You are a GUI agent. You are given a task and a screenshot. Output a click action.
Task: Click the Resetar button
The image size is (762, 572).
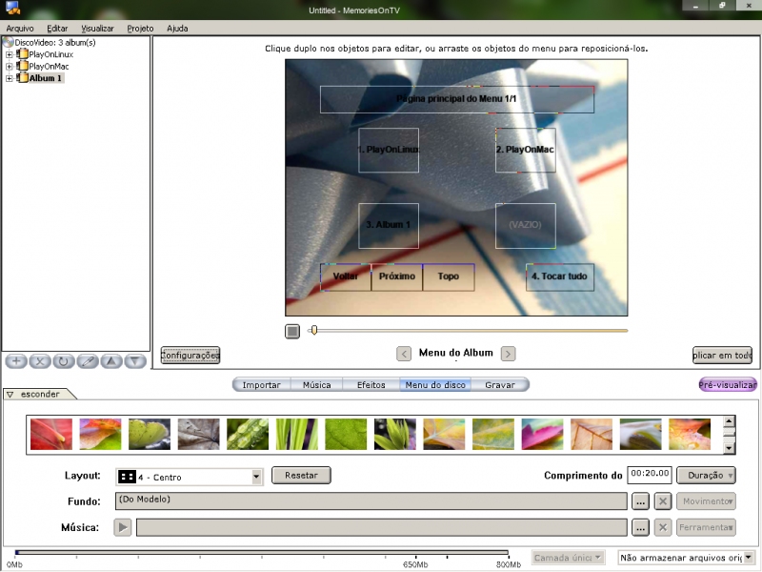(x=301, y=475)
